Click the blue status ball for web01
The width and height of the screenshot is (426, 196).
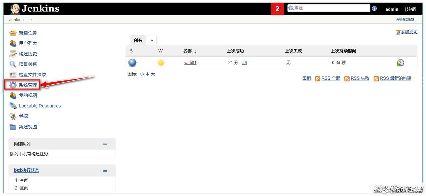[x=132, y=63]
